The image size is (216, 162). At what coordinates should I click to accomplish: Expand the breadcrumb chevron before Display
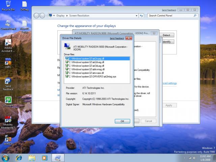click(54, 16)
